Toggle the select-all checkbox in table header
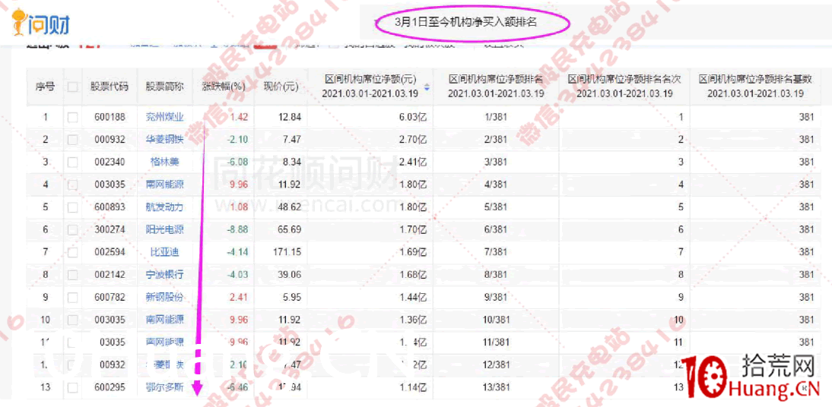The image size is (832, 407). click(73, 87)
